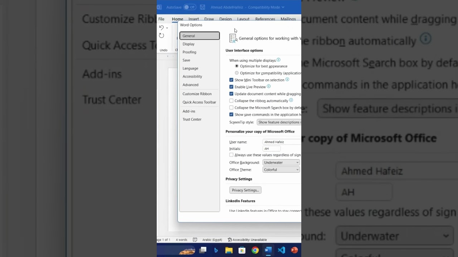Open the Office Theme dropdown
Viewport: 458px width, 257px height.
[281, 170]
